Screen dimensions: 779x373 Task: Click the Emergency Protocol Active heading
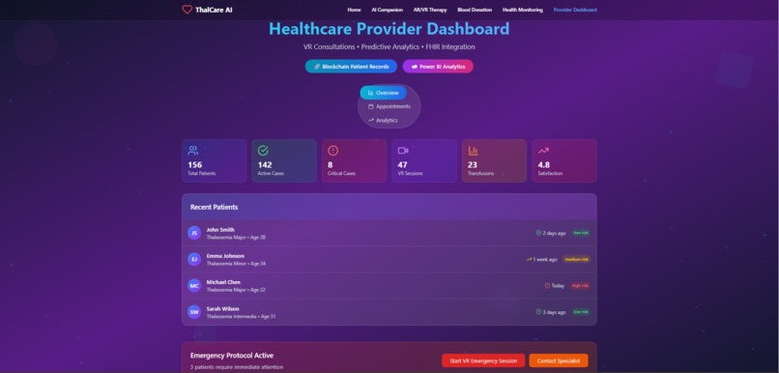point(232,356)
